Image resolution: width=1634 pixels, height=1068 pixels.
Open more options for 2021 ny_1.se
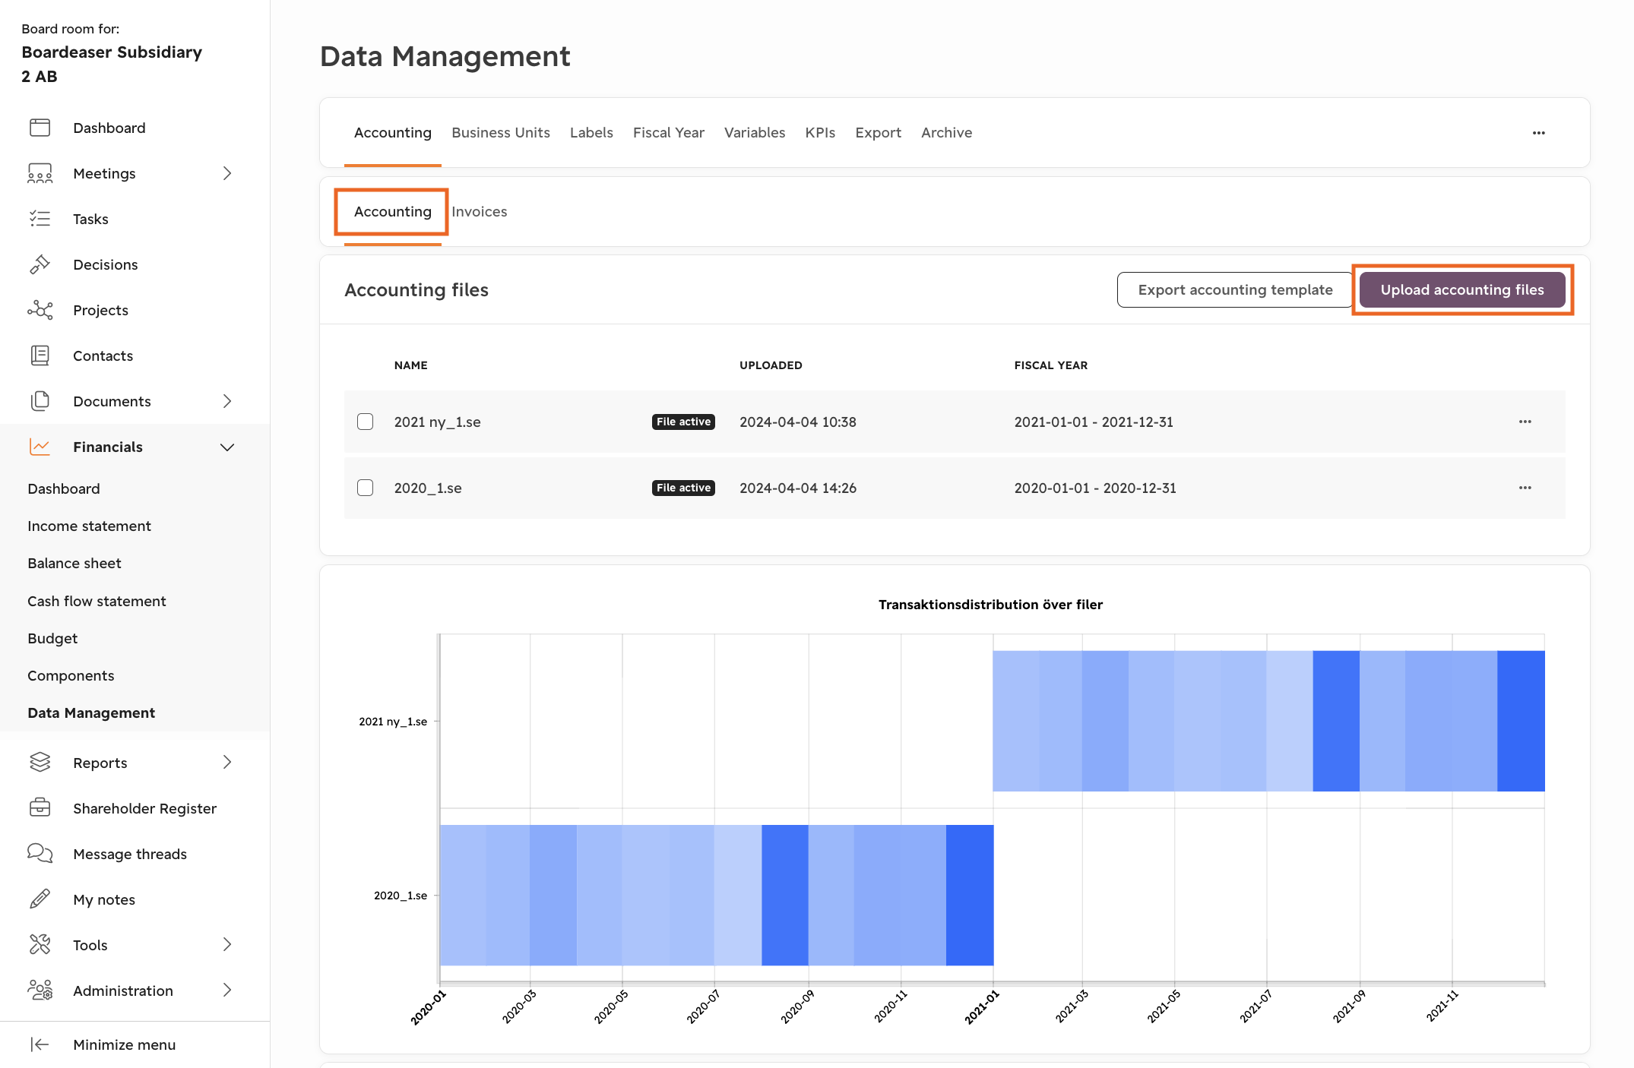click(x=1525, y=422)
